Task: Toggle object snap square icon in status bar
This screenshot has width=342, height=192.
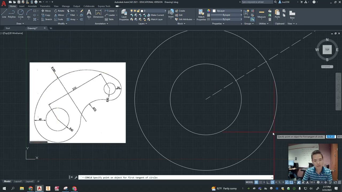Action: [x=291, y=182]
